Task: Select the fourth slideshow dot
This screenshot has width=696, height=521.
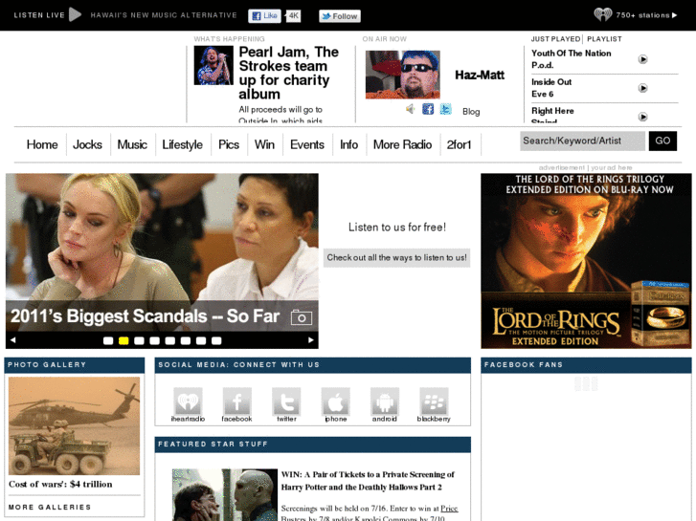Action: point(154,340)
